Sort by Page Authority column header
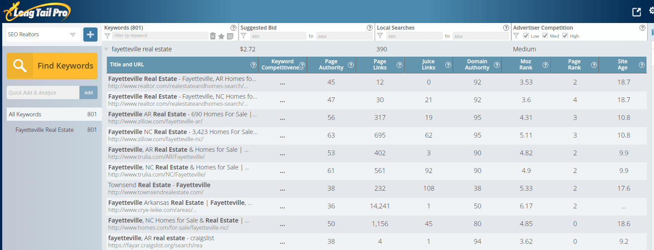The width and height of the screenshot is (654, 250). coord(331,65)
